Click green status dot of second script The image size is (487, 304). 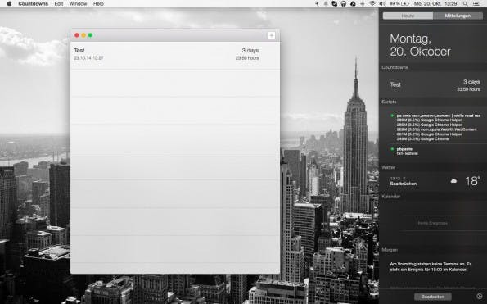[x=392, y=149]
